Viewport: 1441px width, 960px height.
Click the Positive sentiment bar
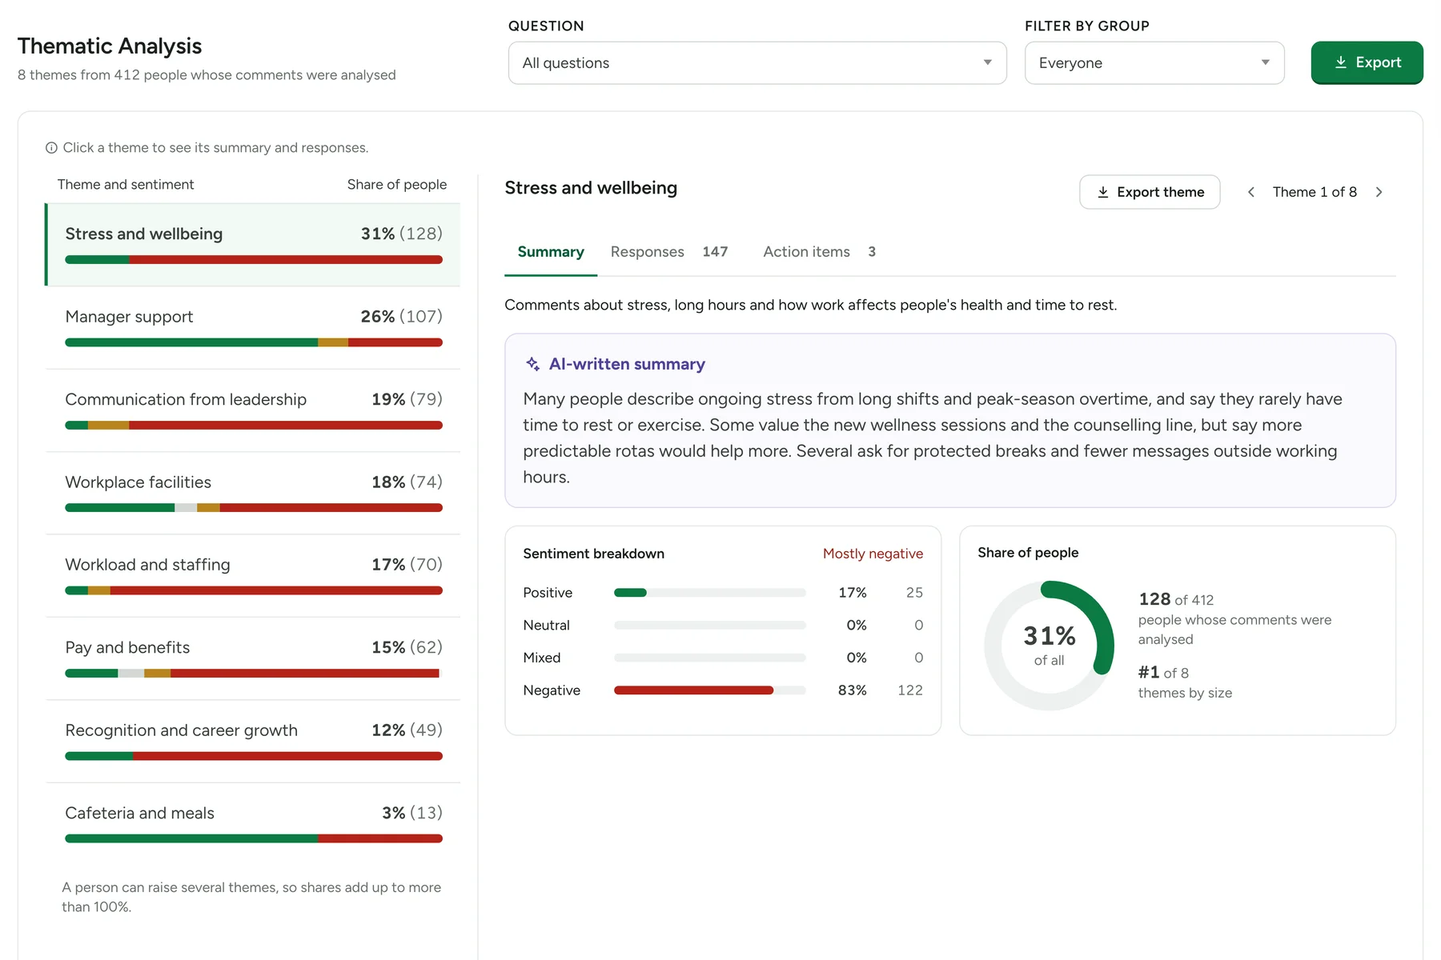point(709,593)
